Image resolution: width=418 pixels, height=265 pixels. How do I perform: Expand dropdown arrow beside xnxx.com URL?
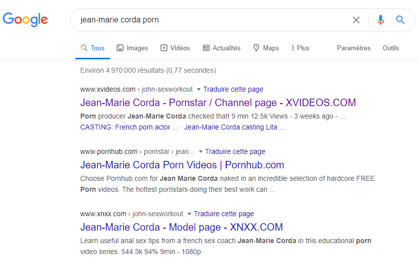189,214
